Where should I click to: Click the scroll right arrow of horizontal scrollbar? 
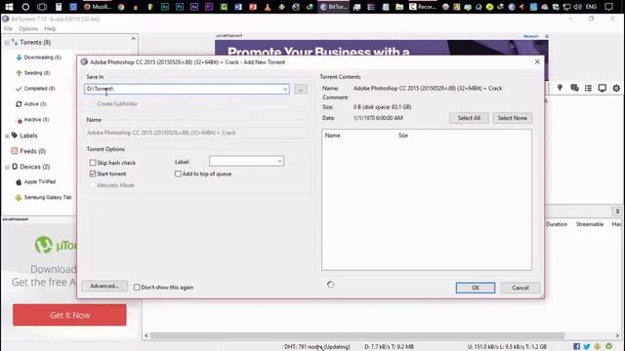click(x=617, y=335)
